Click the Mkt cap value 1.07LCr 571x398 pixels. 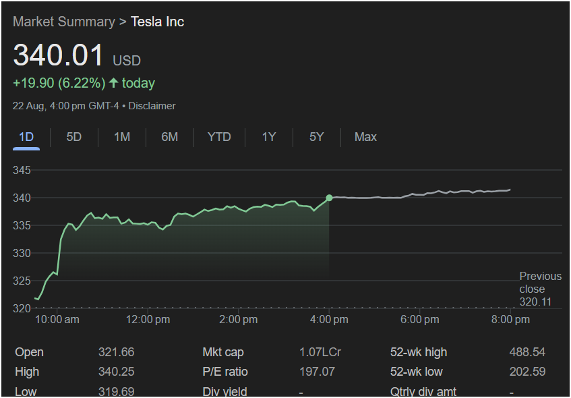(320, 352)
